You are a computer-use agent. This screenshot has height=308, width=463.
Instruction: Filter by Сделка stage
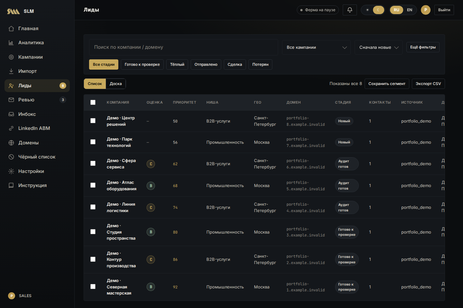pos(235,64)
